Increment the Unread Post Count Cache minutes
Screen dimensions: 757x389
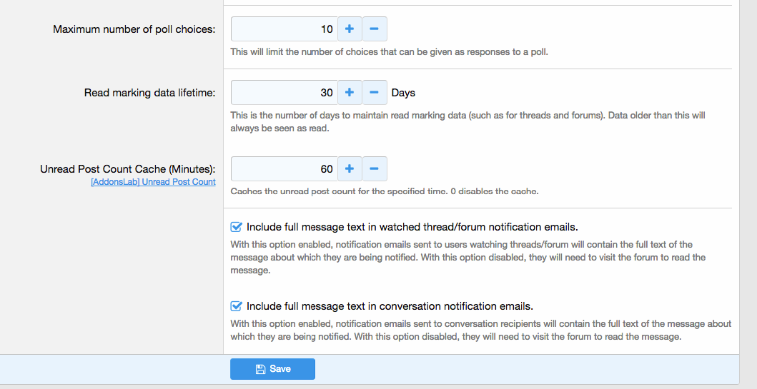click(350, 169)
